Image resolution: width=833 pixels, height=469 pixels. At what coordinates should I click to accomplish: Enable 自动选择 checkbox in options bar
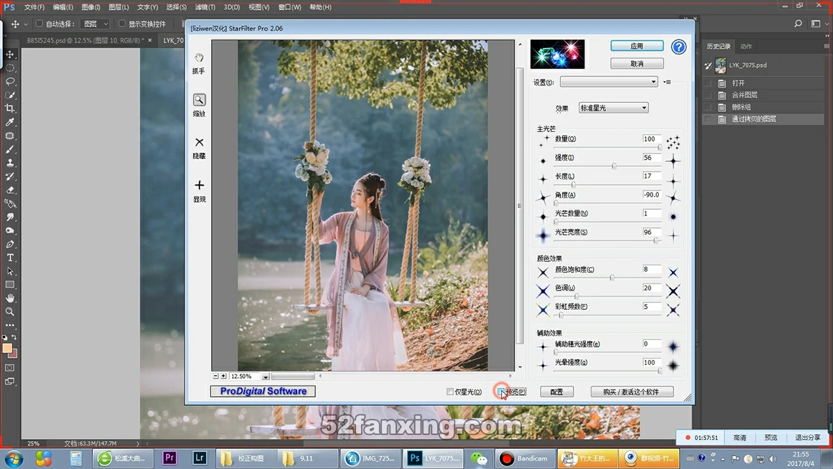(x=40, y=24)
